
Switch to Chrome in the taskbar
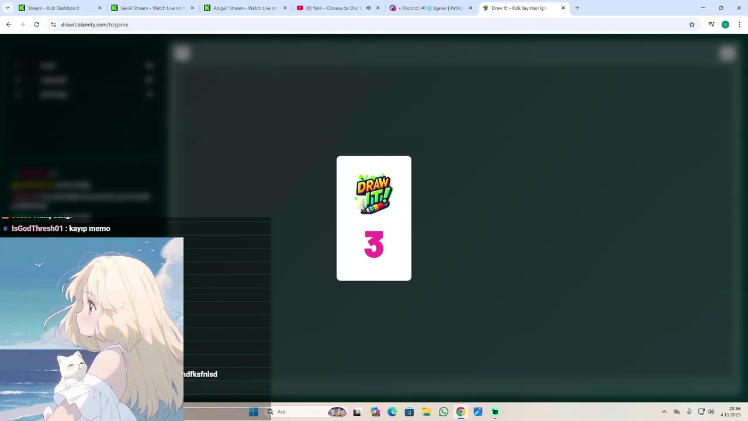pos(460,412)
